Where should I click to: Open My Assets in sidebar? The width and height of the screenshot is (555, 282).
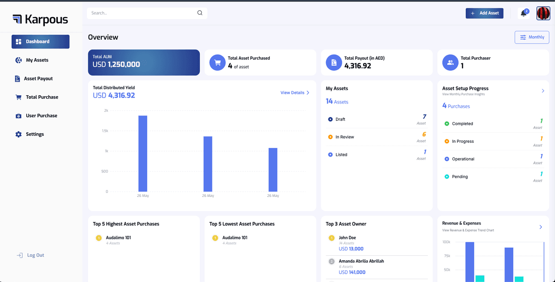tap(37, 60)
